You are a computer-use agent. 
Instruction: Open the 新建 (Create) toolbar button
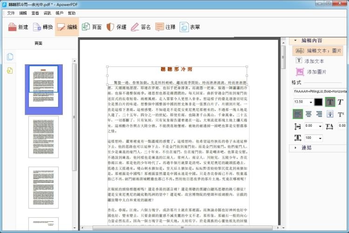18,27
